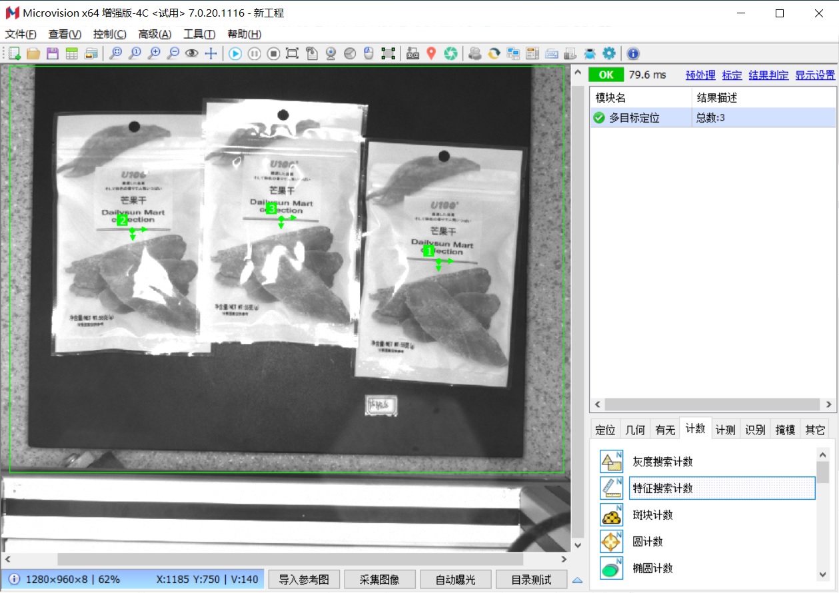Switch to the 计测 tab
Viewport: 839px width, 593px height.
[725, 430]
